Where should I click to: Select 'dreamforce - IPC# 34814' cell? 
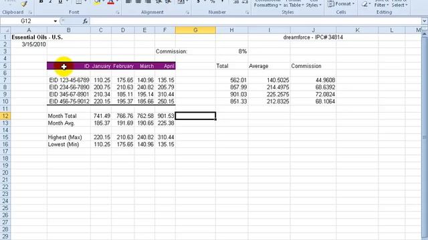pos(313,37)
